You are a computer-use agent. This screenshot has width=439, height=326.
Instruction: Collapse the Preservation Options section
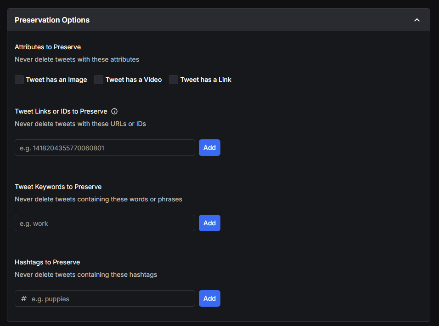[x=417, y=20]
